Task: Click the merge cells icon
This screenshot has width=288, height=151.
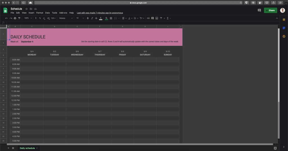Action: 116,18
